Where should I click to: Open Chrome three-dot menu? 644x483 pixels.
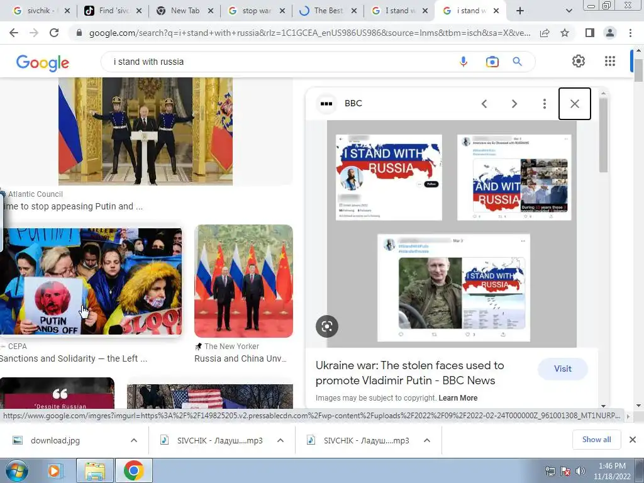coord(630,33)
